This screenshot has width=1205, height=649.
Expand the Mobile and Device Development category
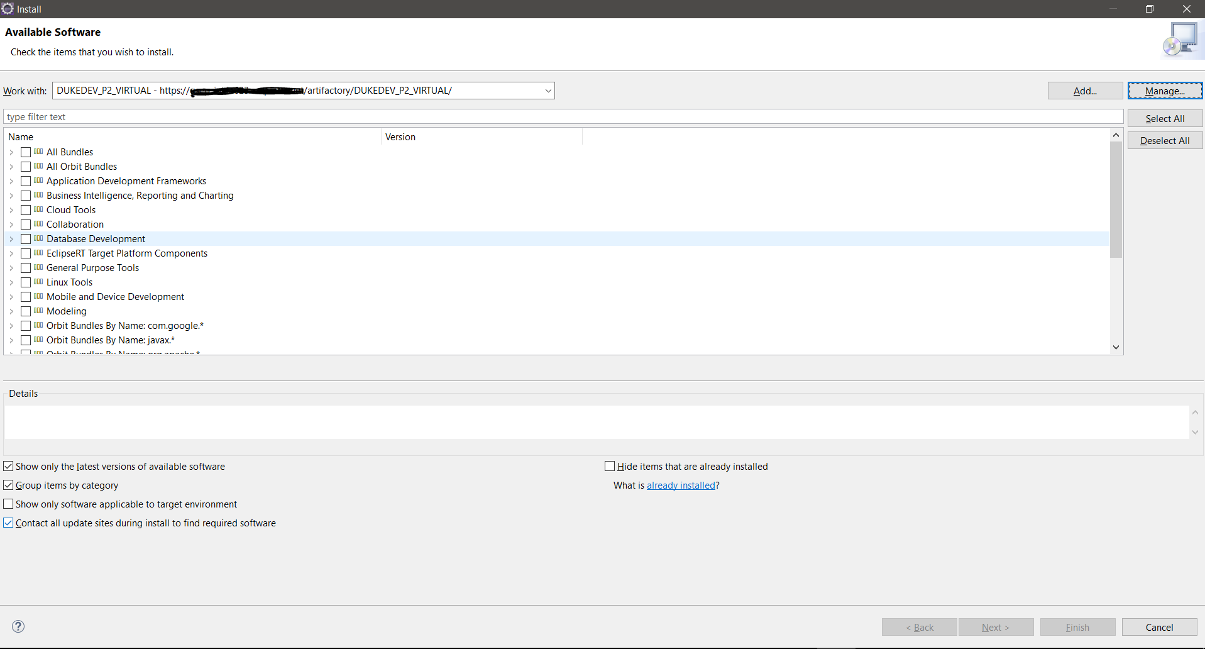11,297
